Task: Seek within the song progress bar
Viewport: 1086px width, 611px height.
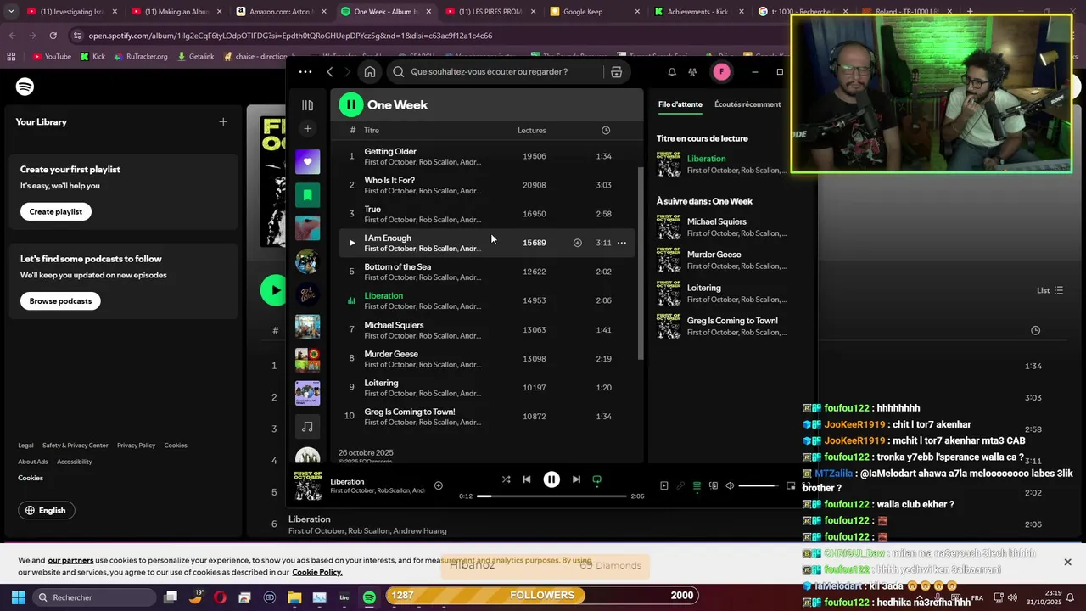Action: coord(551,496)
